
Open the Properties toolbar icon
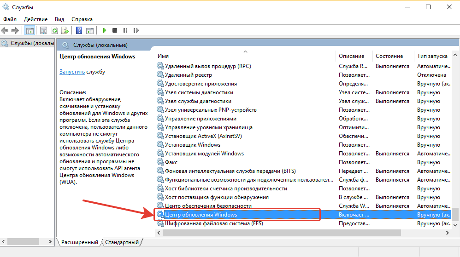tap(43, 30)
